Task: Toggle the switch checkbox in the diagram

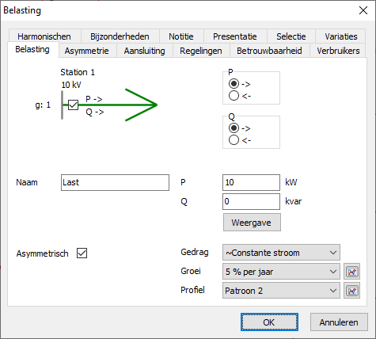Action: coord(73,105)
